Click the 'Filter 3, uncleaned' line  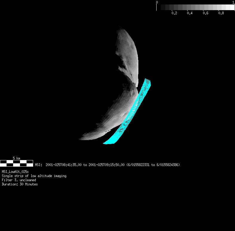pyautogui.click(x=19, y=180)
